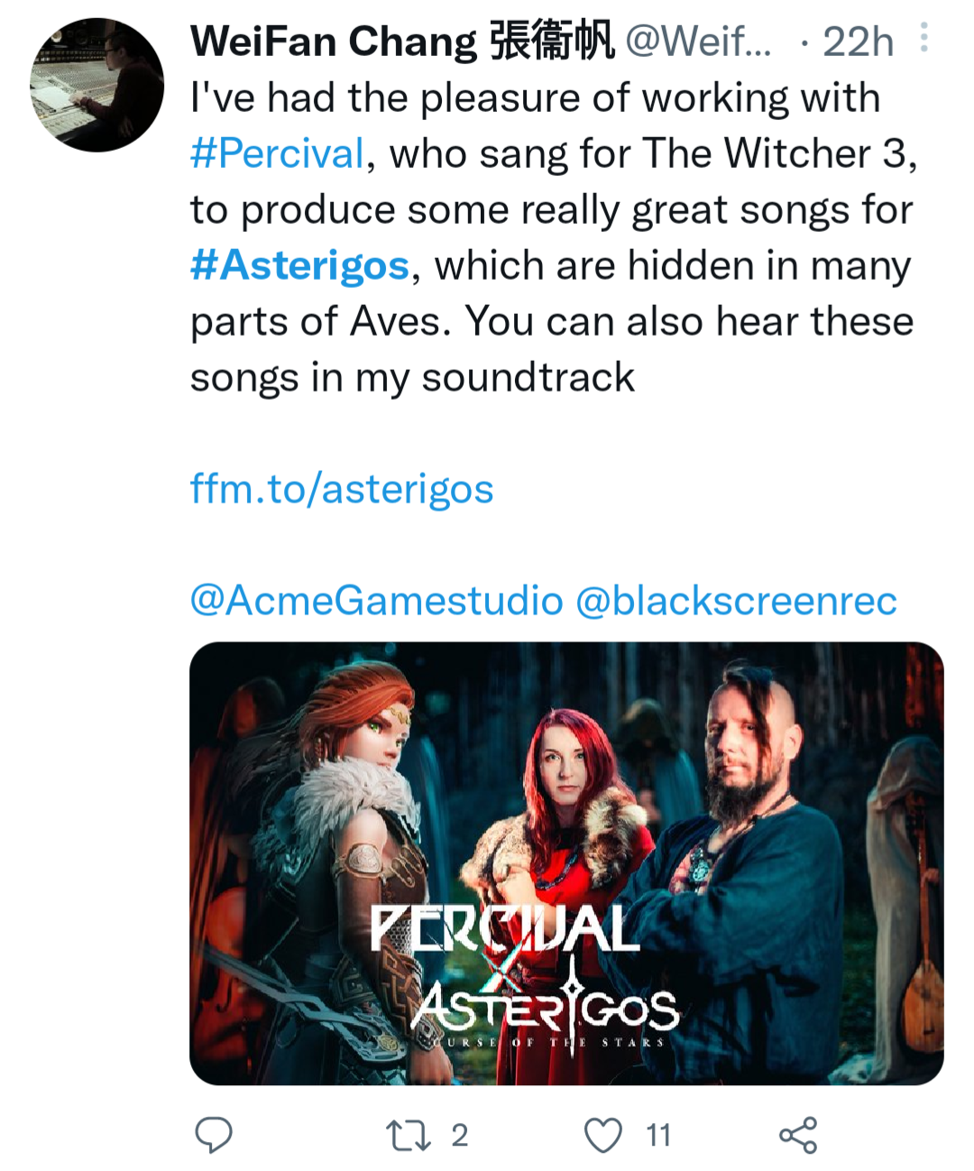Like the tweet with the heart icon

603,1135
